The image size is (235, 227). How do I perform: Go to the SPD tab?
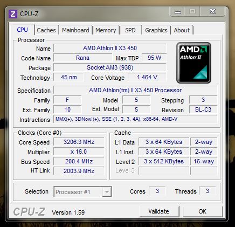[130, 30]
